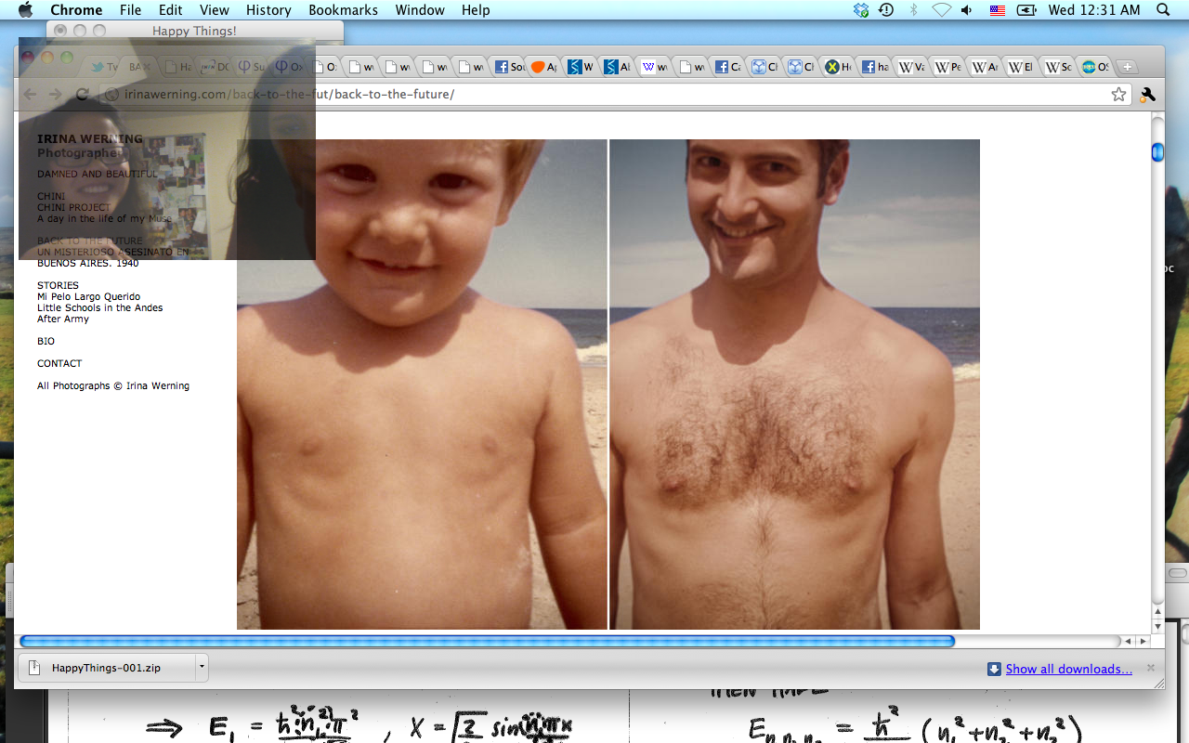Viewport: 1189px width, 743px height.
Task: Open the battery status menu
Action: (x=1026, y=10)
